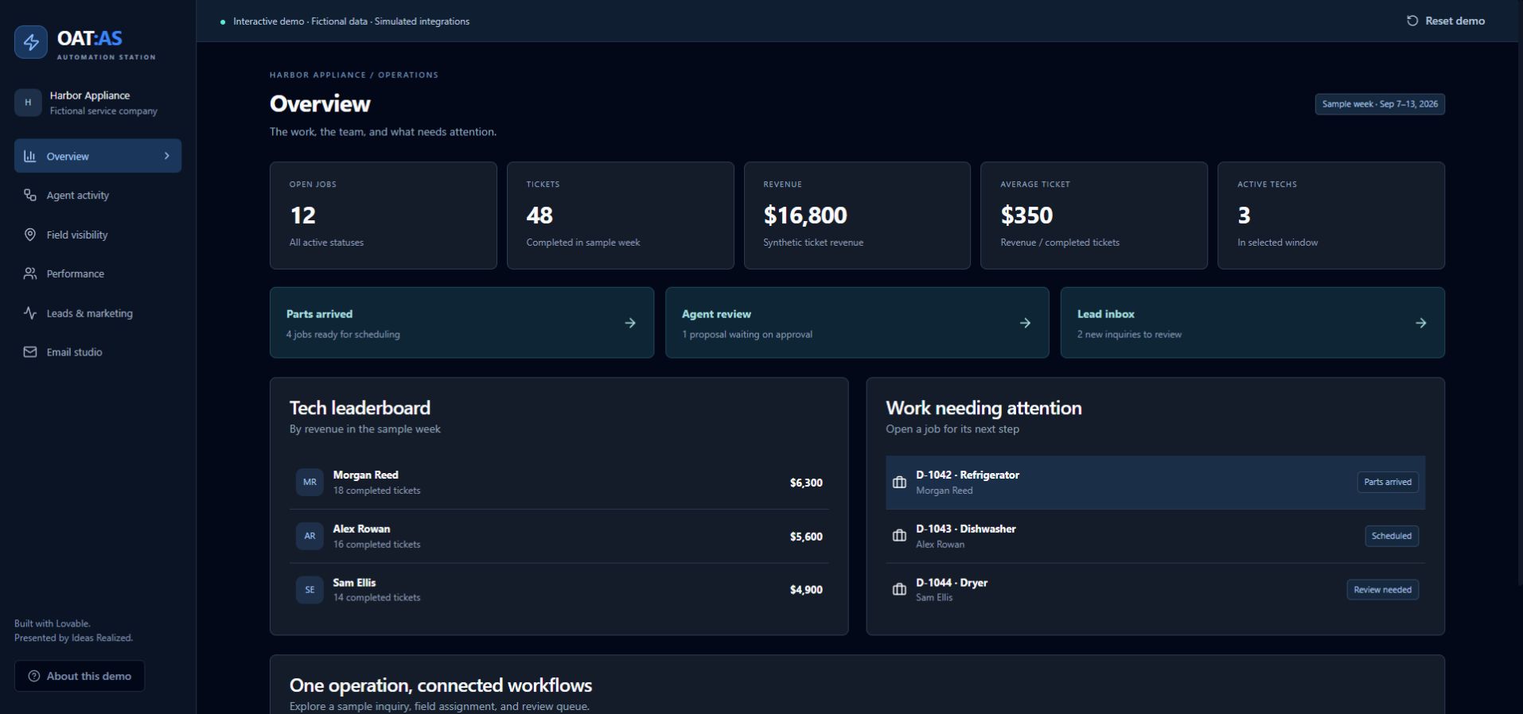Click the HARBOR APPLIANCE / OPERATIONS breadcrumb
This screenshot has width=1523, height=714.
click(x=354, y=75)
